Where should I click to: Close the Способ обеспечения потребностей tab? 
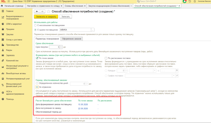coord(179,6)
